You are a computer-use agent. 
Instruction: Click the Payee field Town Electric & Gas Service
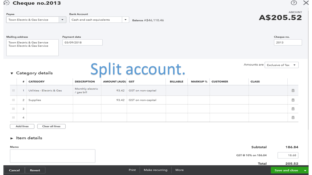tap(32, 20)
